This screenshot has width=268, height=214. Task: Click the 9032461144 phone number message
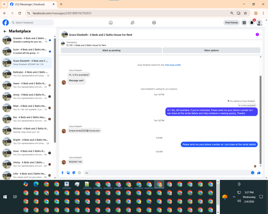75,162
